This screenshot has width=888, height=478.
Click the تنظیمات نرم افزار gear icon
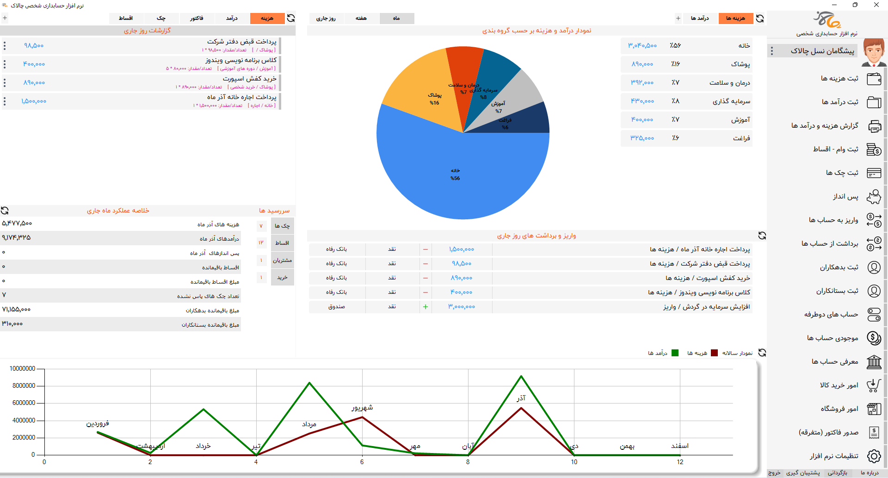(x=874, y=456)
